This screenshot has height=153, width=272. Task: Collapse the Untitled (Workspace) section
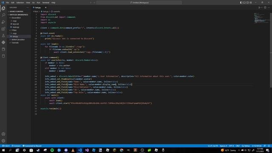pos(19,15)
